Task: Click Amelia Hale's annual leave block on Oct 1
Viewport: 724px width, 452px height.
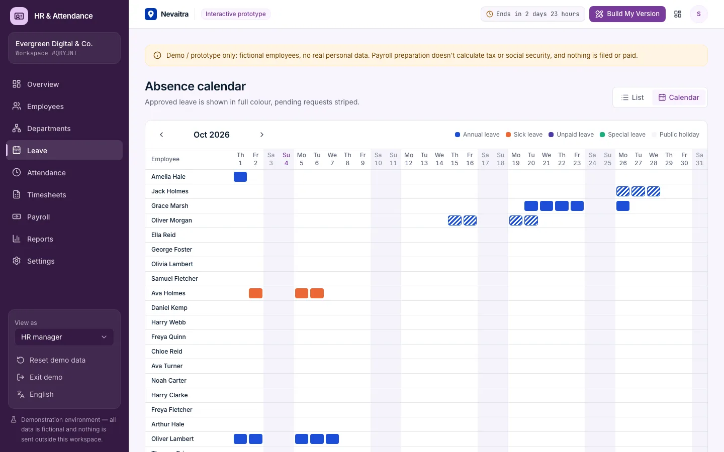Action: (x=240, y=177)
